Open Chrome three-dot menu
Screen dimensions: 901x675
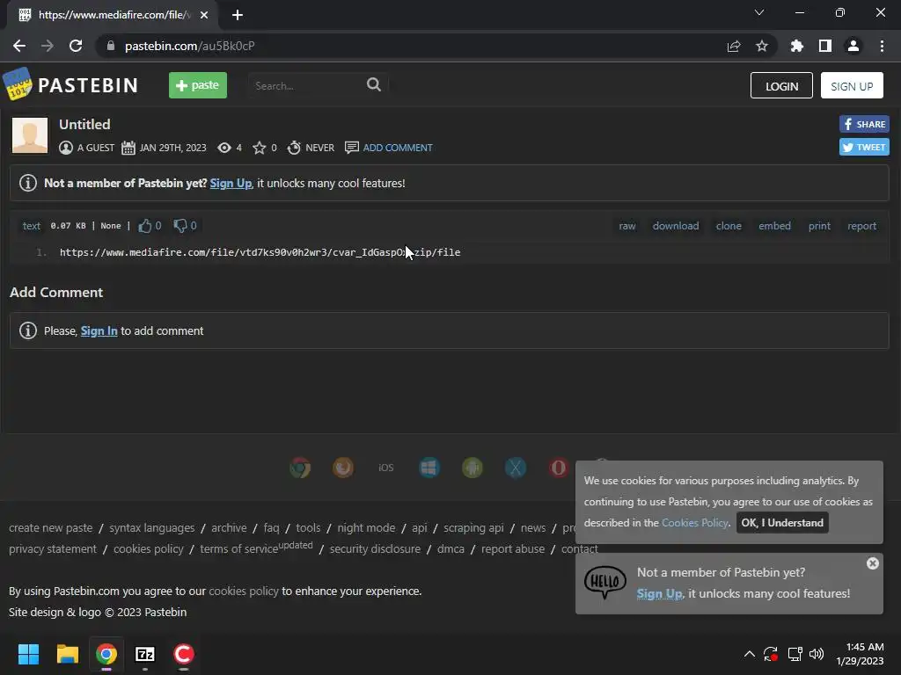point(882,46)
